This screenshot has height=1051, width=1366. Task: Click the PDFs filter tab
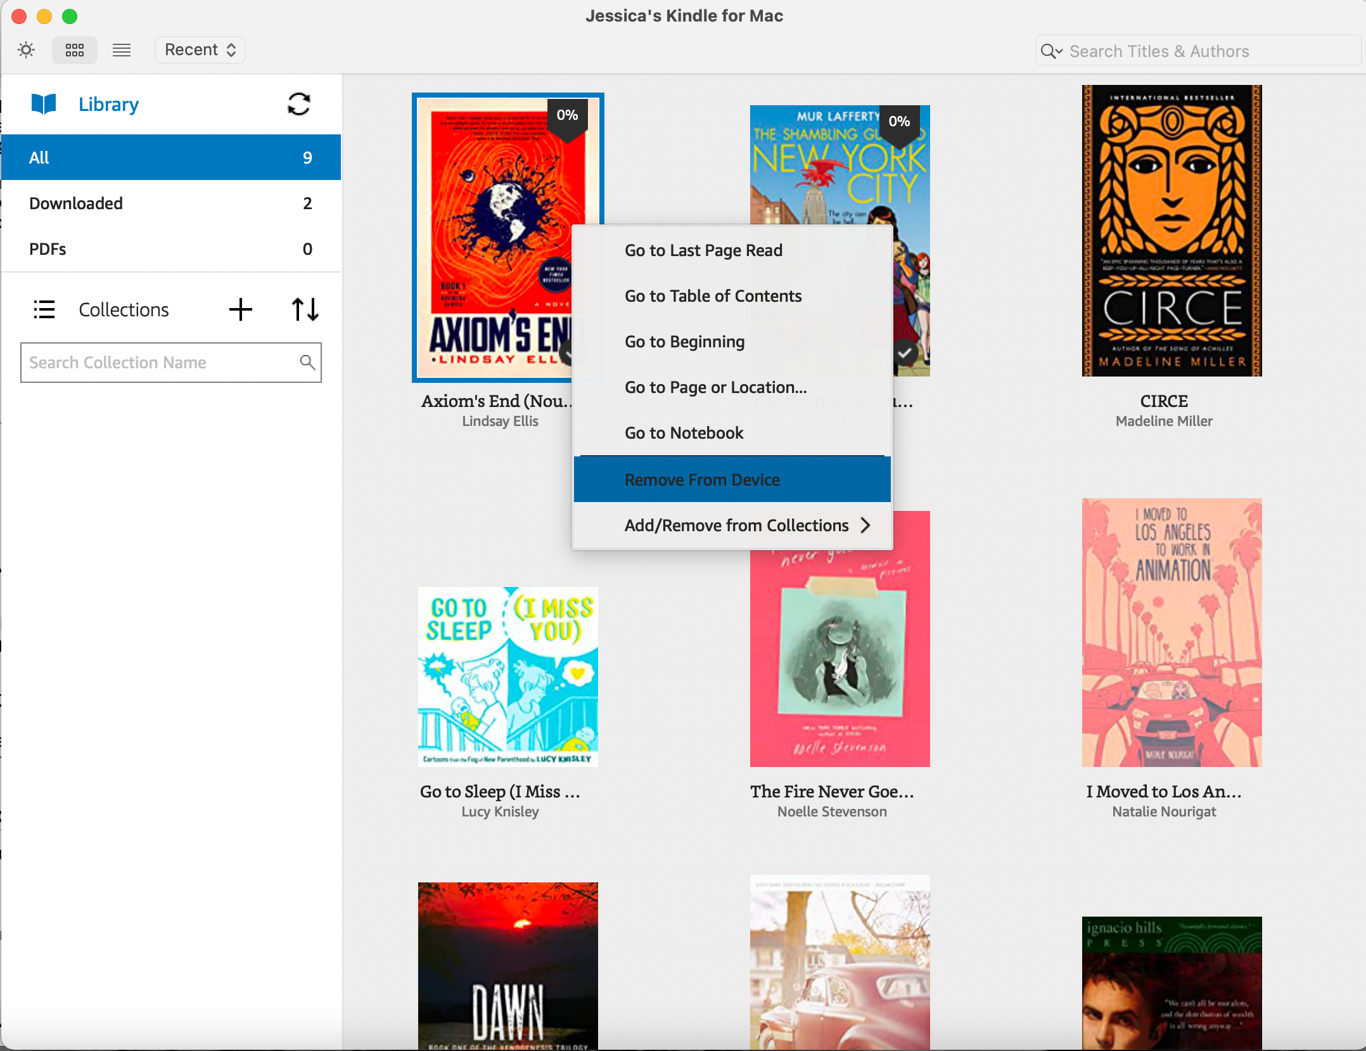(170, 248)
